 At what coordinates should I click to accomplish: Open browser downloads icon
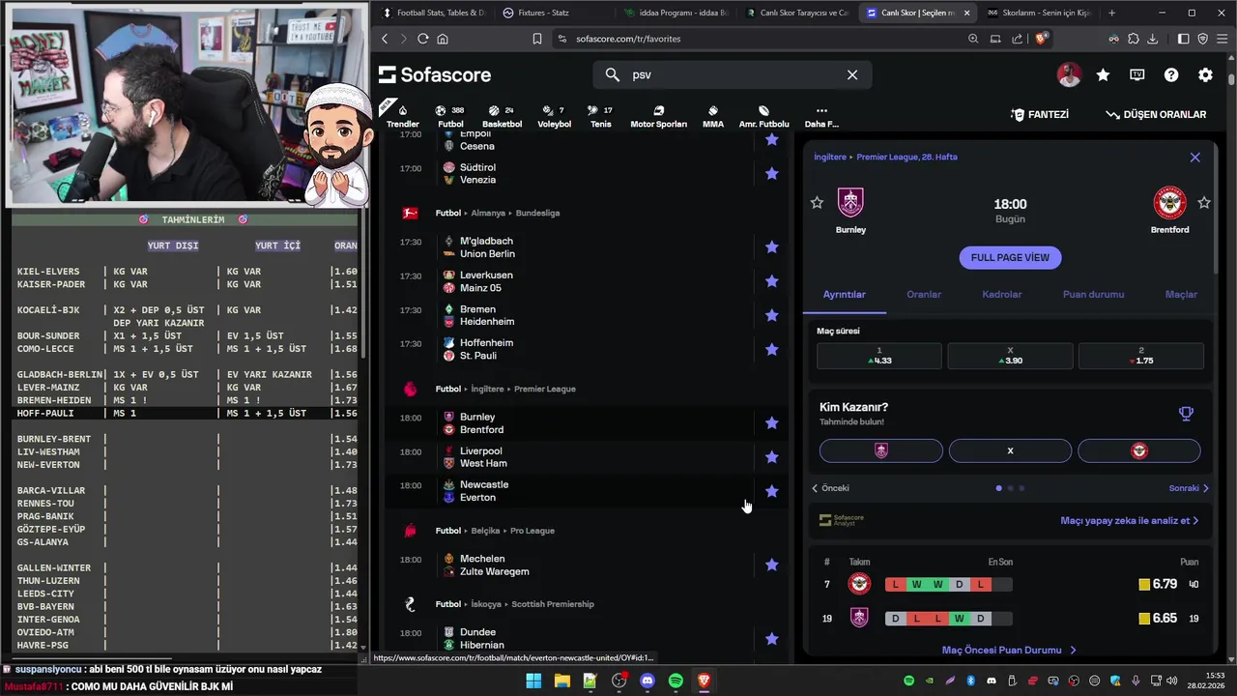[x=1152, y=39]
